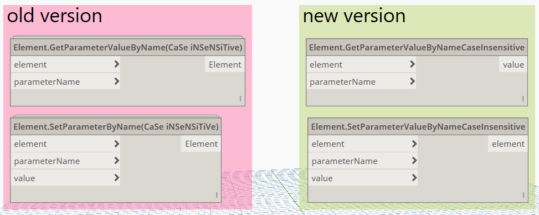Image resolution: width=539 pixels, height=215 pixels.
Task: Select Element.SetParameterByName(CaSe iNSeNSiTiVe) node title bar
Action: tap(116, 126)
